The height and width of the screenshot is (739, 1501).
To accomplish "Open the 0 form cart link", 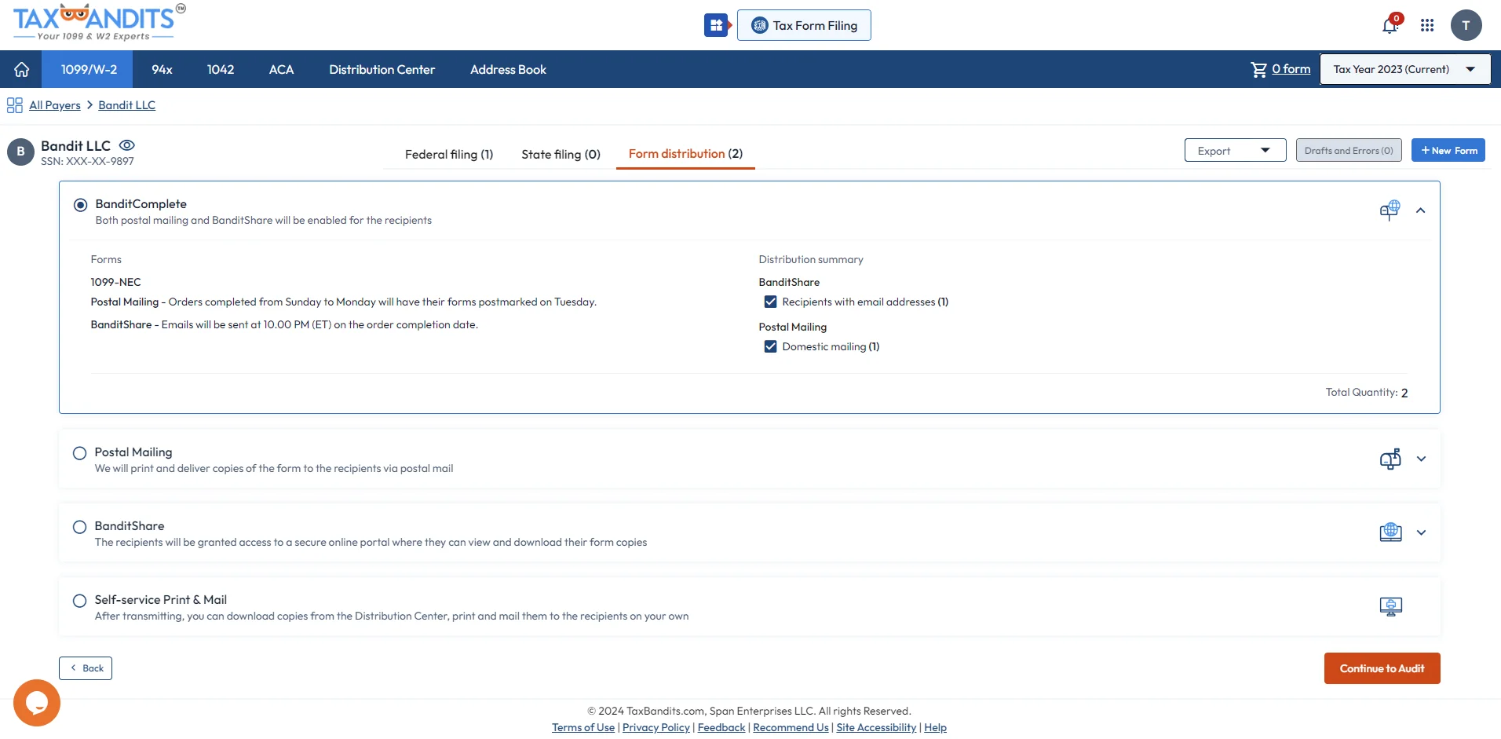I will click(1291, 69).
